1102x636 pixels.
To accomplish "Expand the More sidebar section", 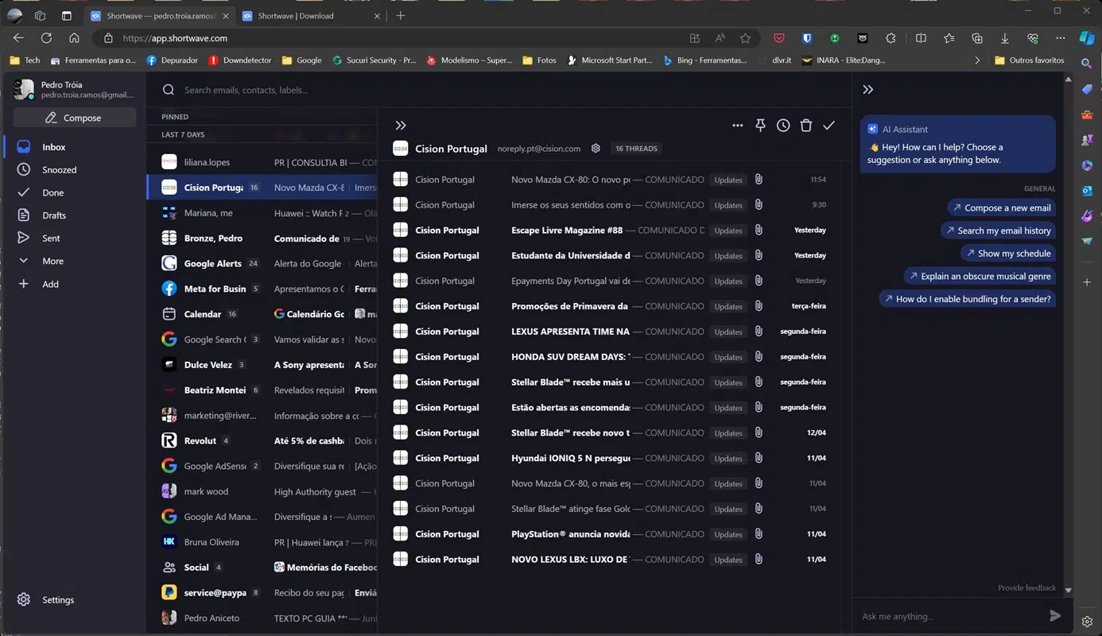I will tap(52, 261).
